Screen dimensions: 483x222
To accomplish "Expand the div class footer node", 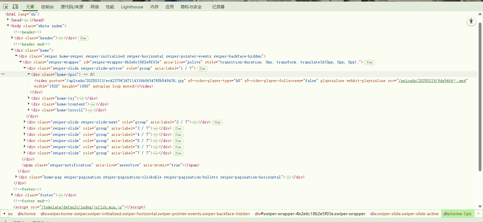I will pyautogui.click(x=12, y=195).
